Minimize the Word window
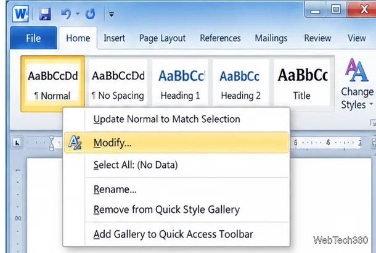Image resolution: width=376 pixels, height=253 pixels. click(x=315, y=10)
